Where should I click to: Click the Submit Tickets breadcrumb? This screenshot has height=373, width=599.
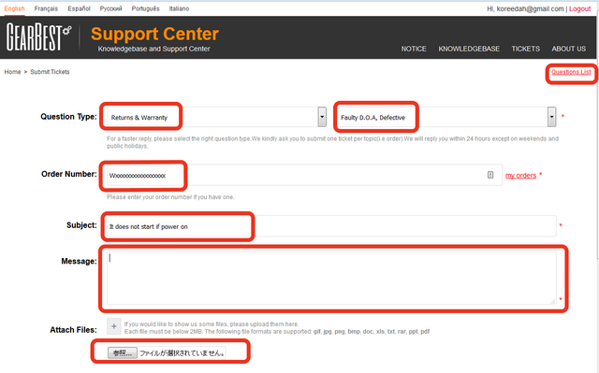click(x=50, y=72)
